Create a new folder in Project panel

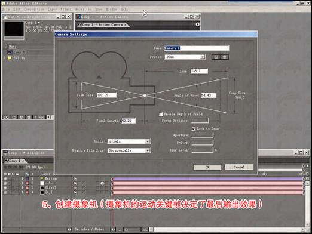[x=14, y=117]
